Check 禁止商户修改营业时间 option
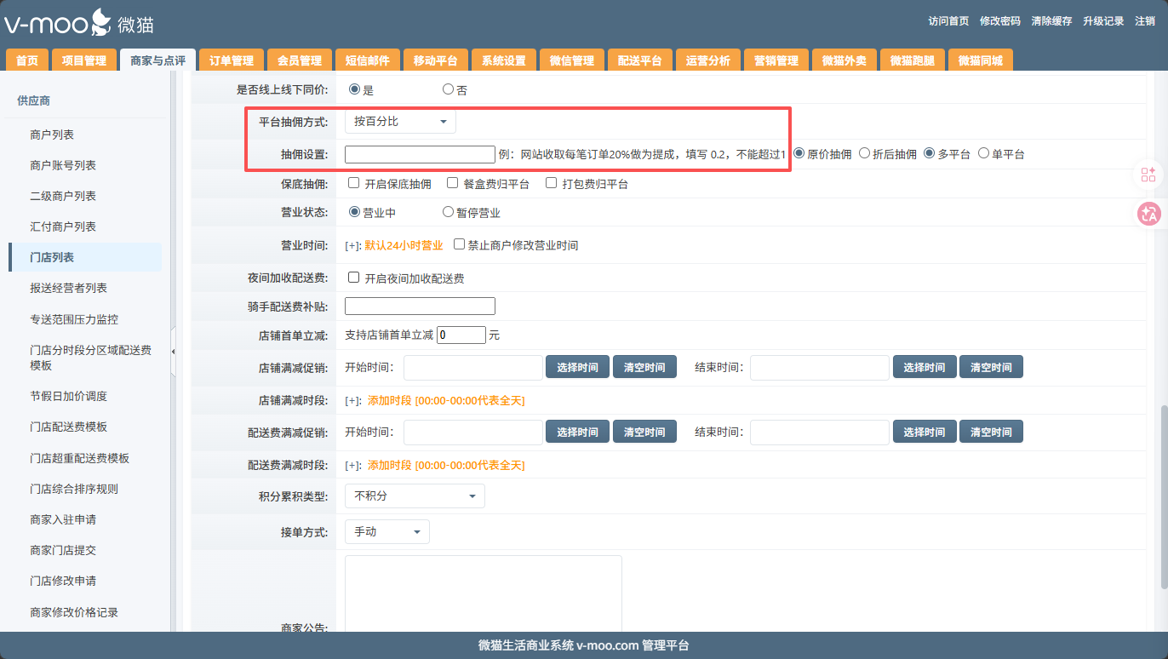The height and width of the screenshot is (659, 1168). (460, 244)
